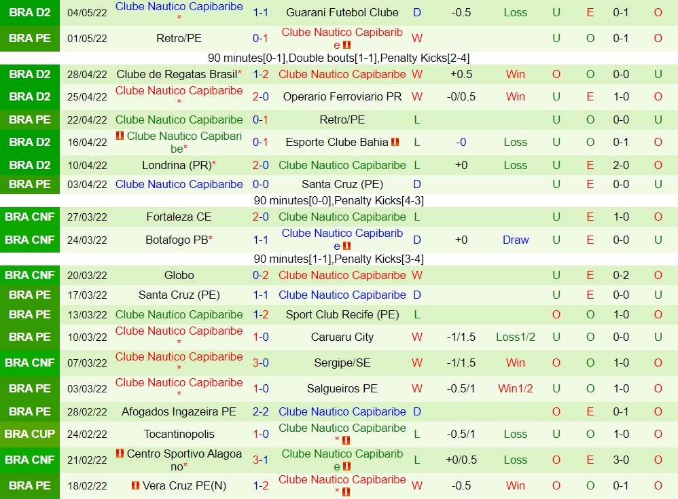Click Santa Cruz (PE) on 03/04/22 row
Image resolution: width=678 pixels, height=499 pixels.
click(342, 185)
